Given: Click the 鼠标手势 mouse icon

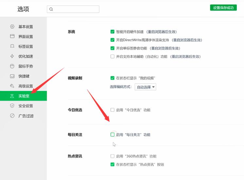Looking at the screenshot, I should [x=12, y=66].
